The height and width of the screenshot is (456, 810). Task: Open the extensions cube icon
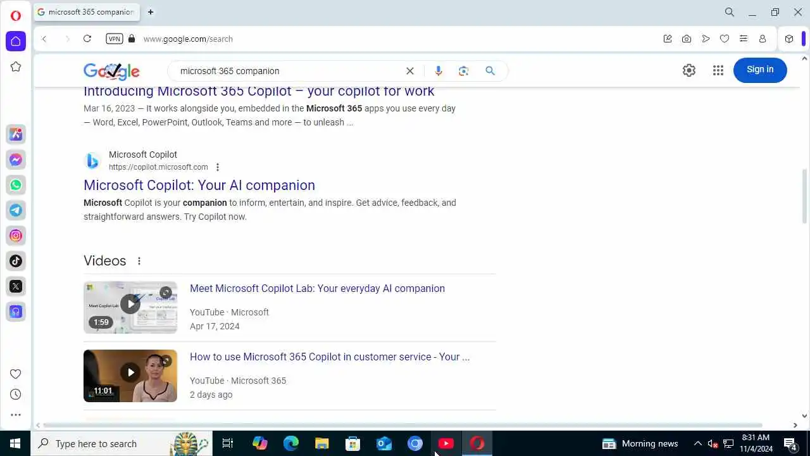click(x=789, y=39)
